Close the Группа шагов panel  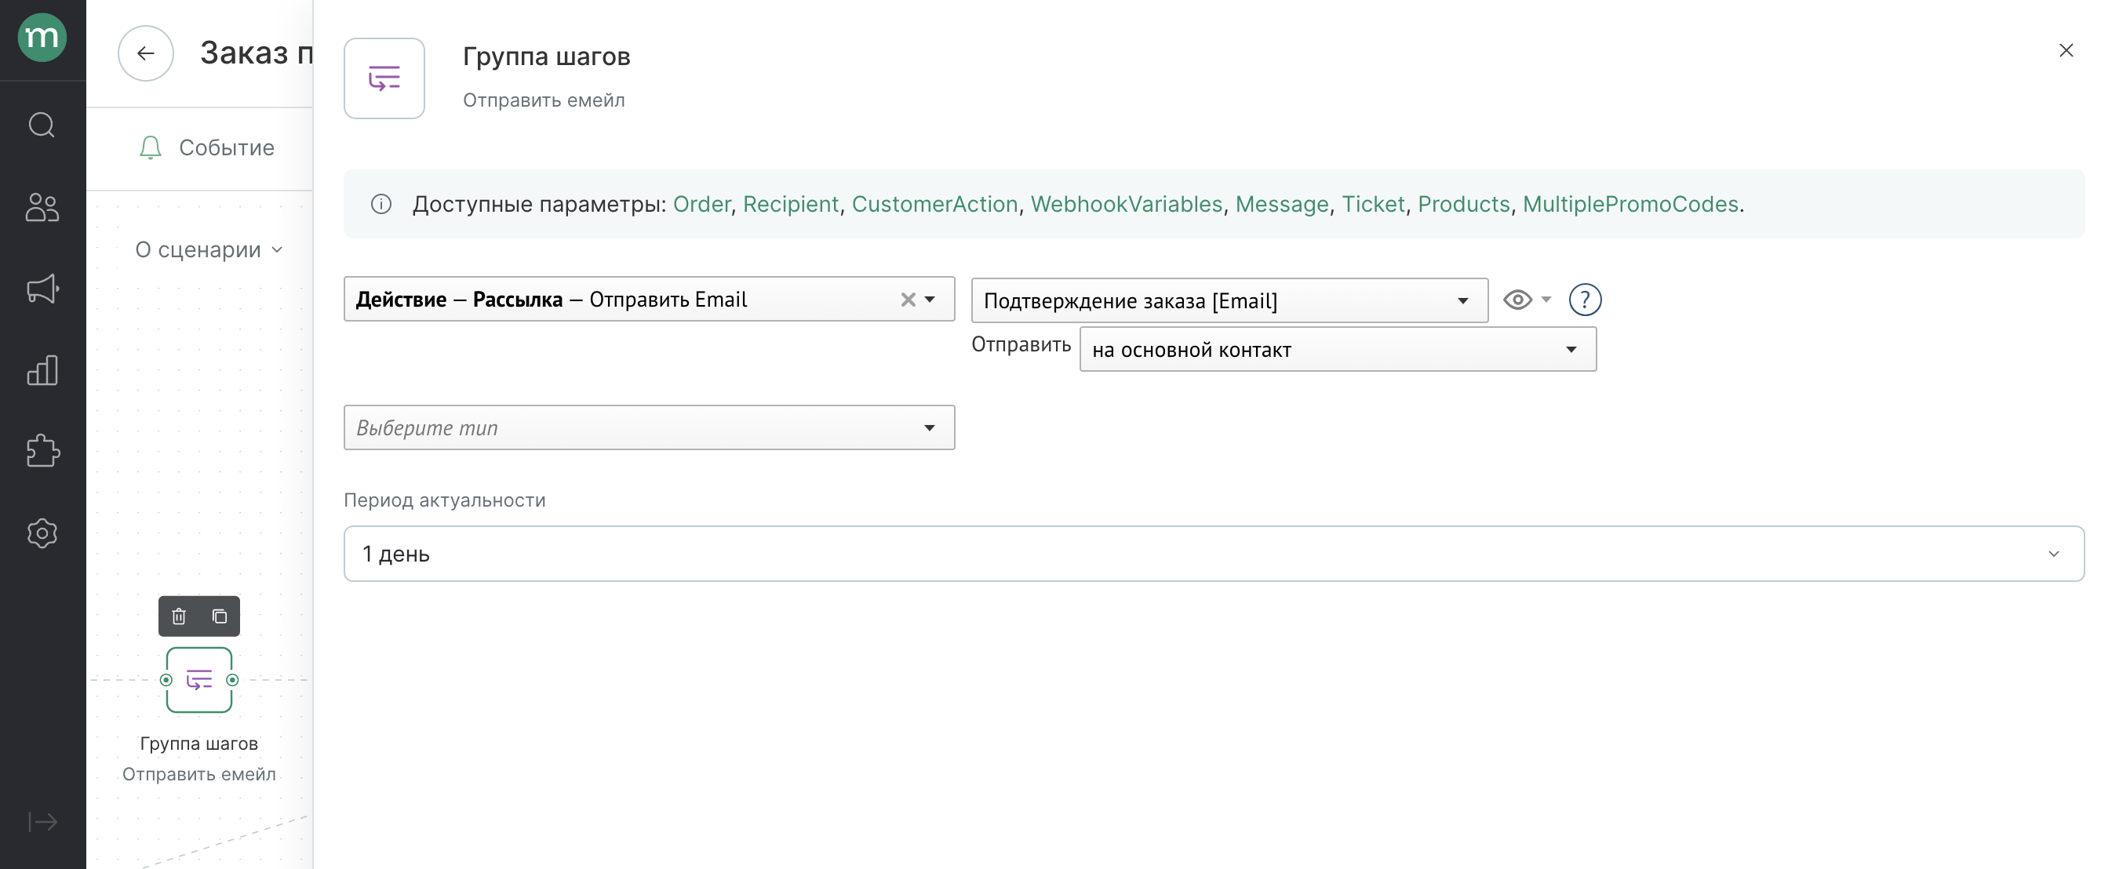pyautogui.click(x=2066, y=51)
